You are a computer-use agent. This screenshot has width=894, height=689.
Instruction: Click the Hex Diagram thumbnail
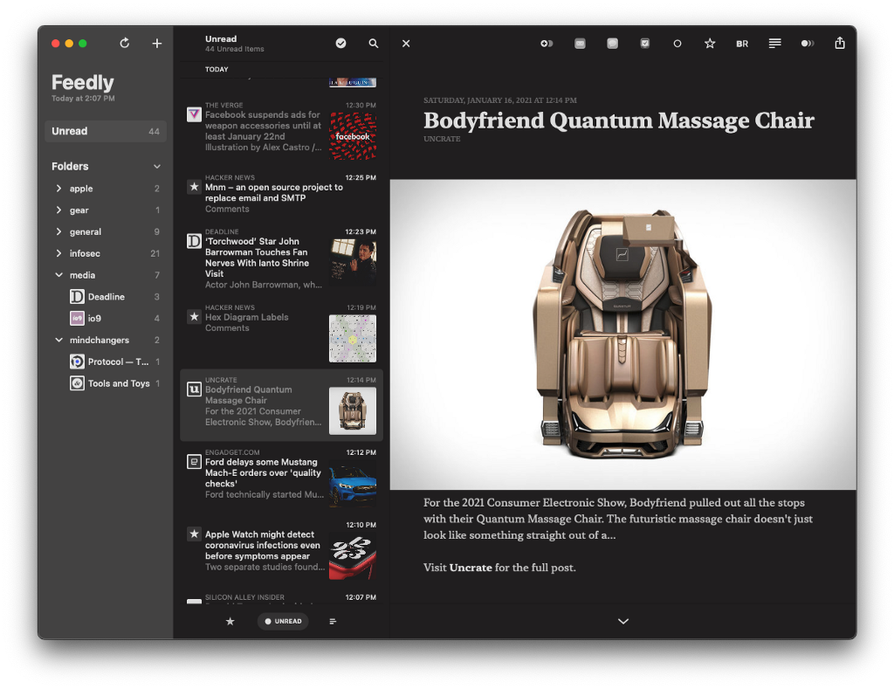point(353,339)
